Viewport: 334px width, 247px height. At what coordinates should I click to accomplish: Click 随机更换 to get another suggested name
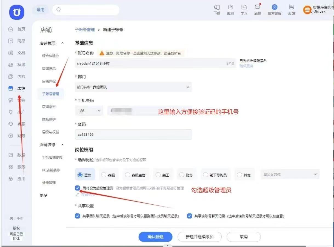point(246,66)
